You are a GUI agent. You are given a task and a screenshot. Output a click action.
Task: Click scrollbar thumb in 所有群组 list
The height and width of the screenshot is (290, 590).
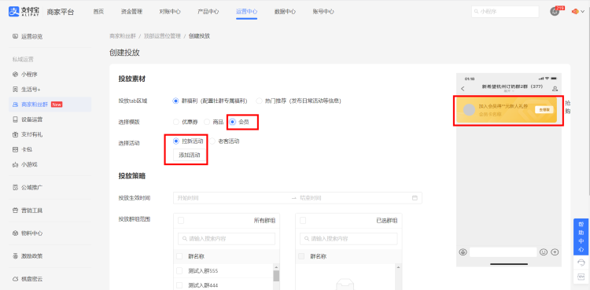[x=276, y=276]
